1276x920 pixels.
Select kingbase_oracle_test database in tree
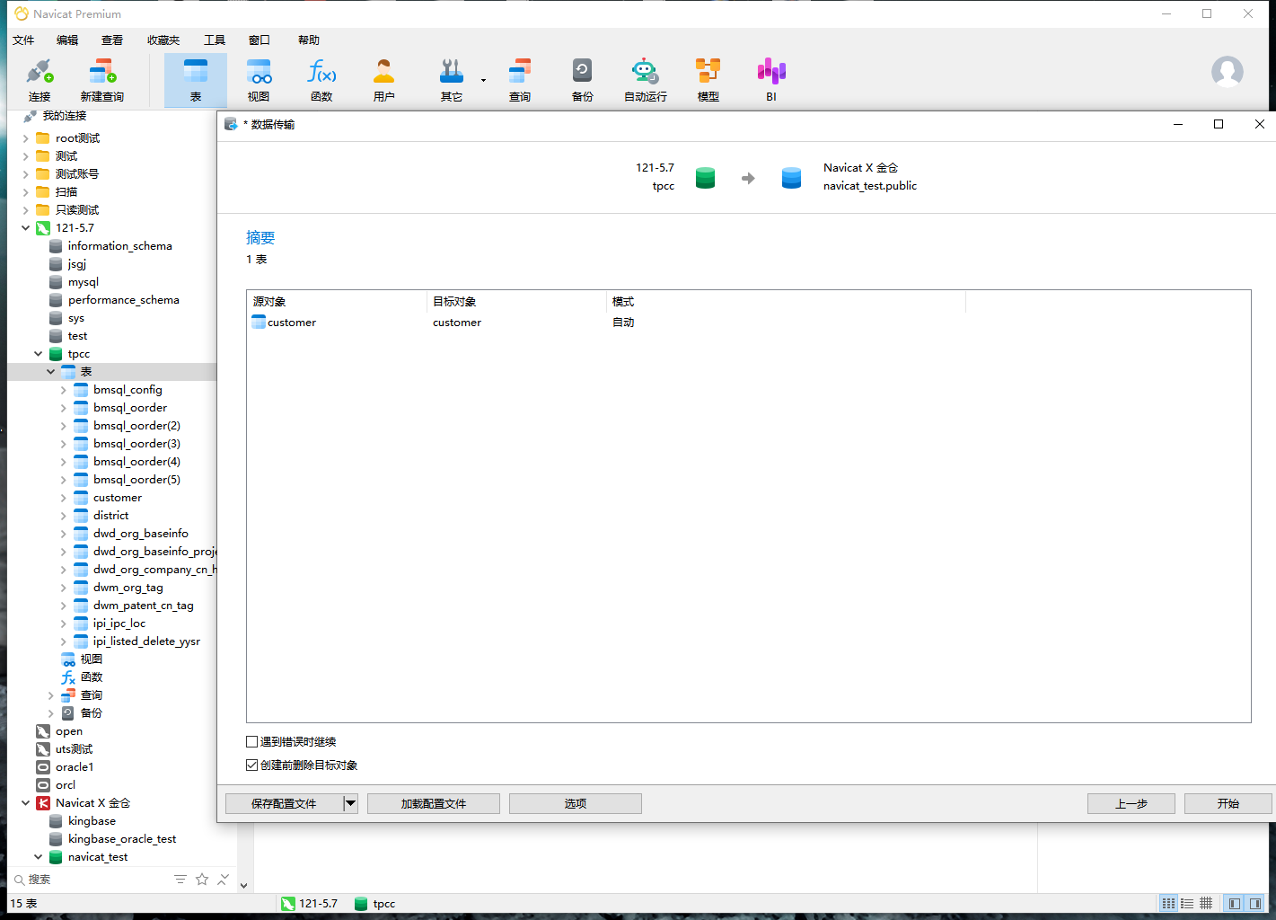click(x=122, y=839)
